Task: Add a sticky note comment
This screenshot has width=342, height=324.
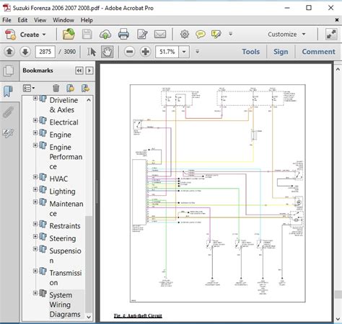Action: (201, 35)
